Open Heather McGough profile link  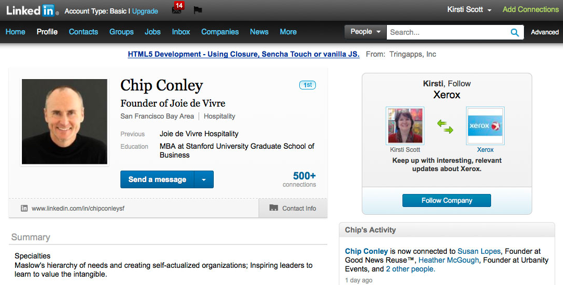pyautogui.click(x=448, y=260)
